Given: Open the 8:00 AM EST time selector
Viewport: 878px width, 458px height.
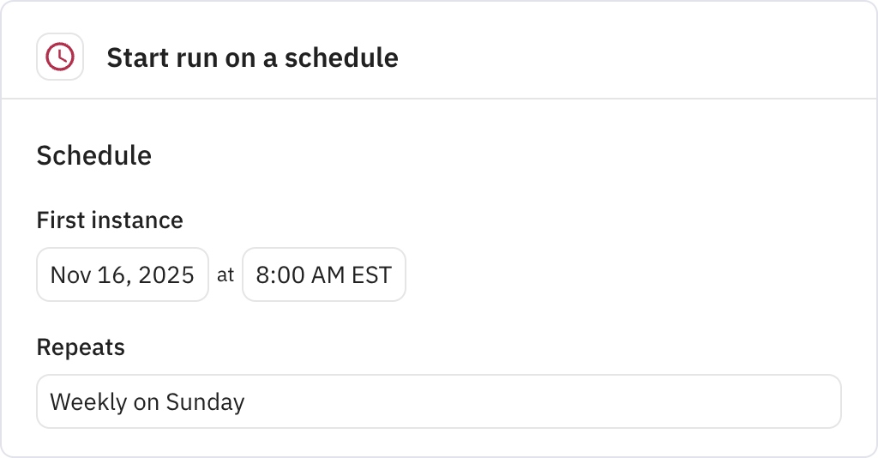Looking at the screenshot, I should 323,274.
